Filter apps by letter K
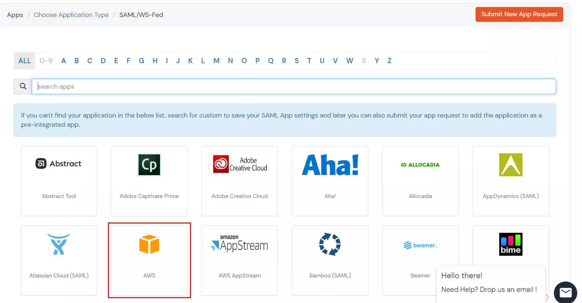This screenshot has width=582, height=303. (190, 61)
